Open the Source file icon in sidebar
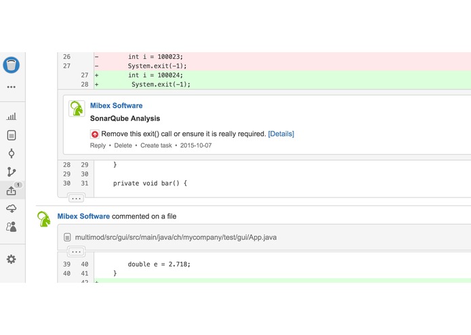 [12, 135]
